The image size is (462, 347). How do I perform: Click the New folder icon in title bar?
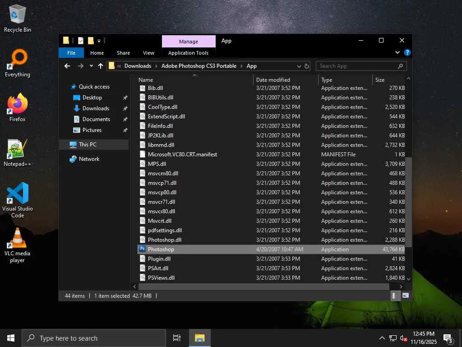[x=91, y=40]
